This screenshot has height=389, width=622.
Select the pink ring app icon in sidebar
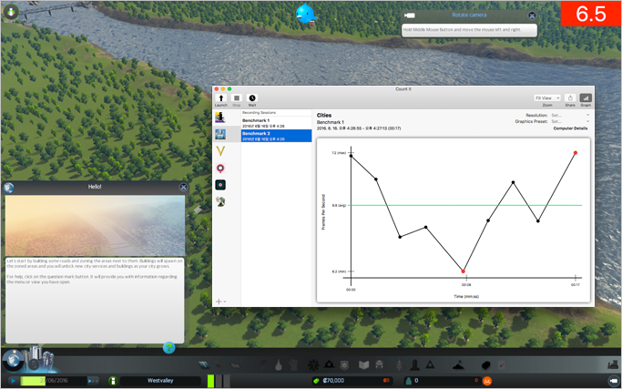tap(220, 169)
